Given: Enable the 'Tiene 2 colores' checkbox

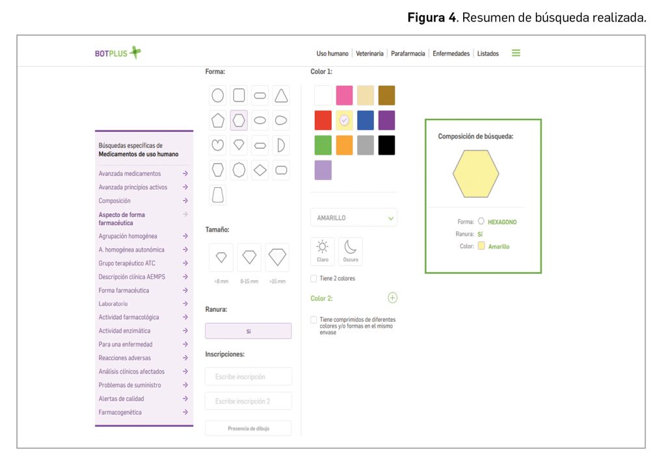Looking at the screenshot, I should coord(314,278).
